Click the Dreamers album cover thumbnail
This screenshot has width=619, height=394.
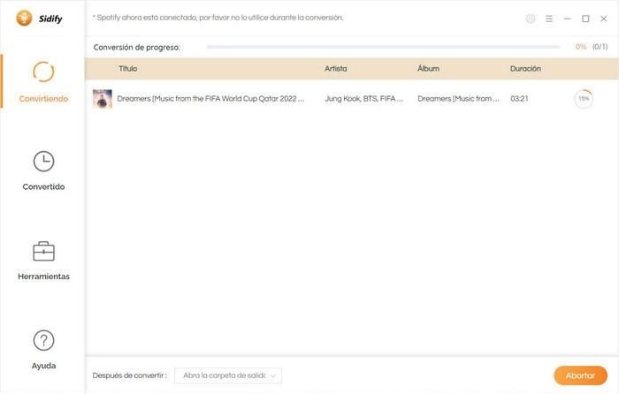103,99
